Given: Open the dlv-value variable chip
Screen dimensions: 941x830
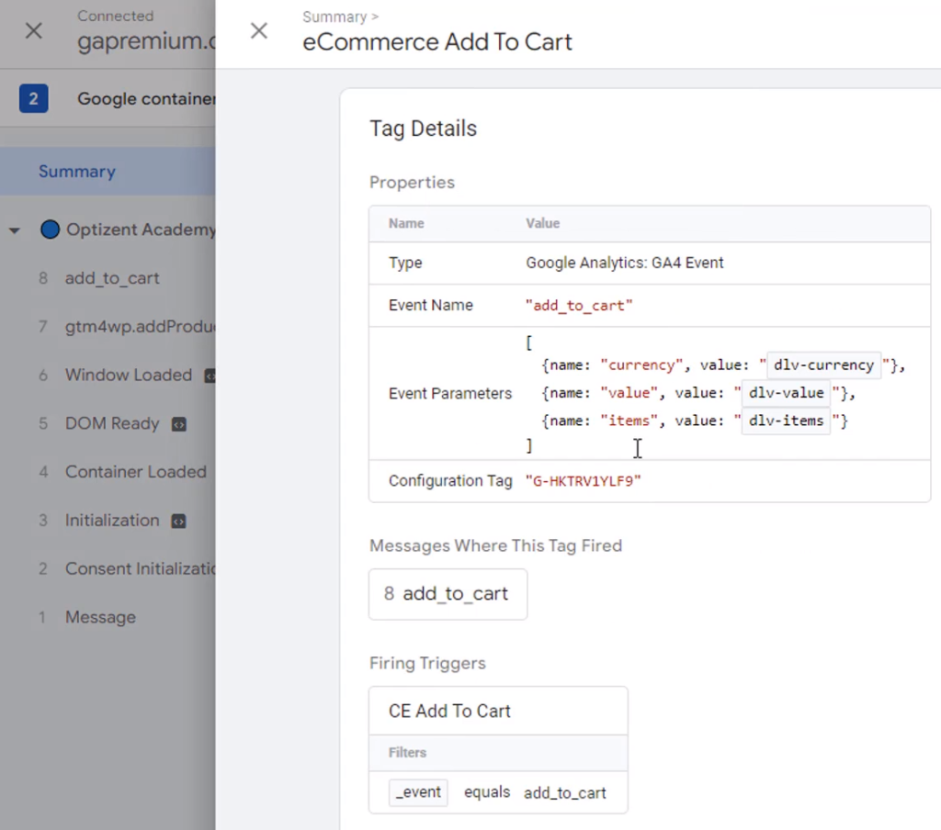Looking at the screenshot, I should (x=786, y=393).
